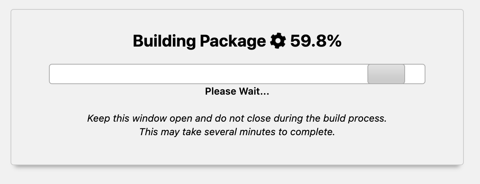Click the This may take several minutes line
The image size is (480, 184).
[x=237, y=132]
